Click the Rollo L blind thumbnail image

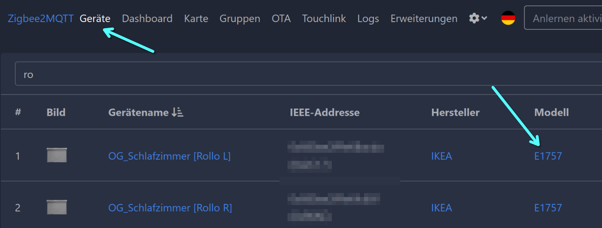click(x=57, y=155)
